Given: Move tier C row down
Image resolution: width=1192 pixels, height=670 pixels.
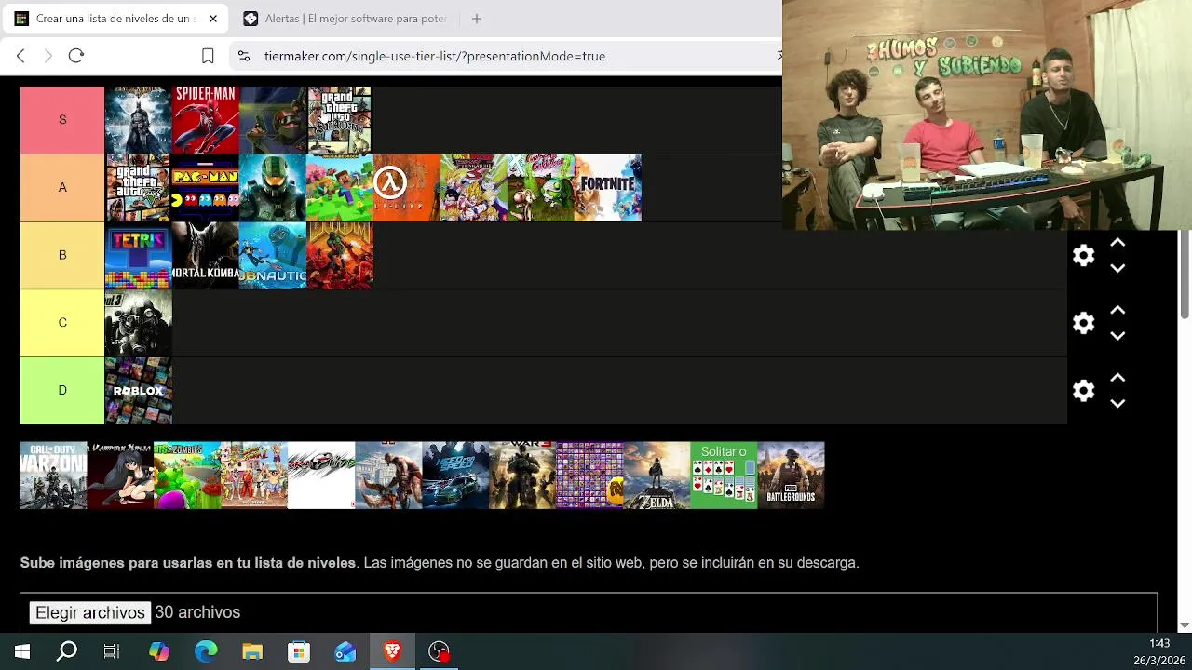Looking at the screenshot, I should pos(1117,336).
